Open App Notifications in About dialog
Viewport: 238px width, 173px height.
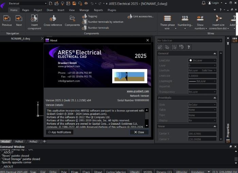60,132
